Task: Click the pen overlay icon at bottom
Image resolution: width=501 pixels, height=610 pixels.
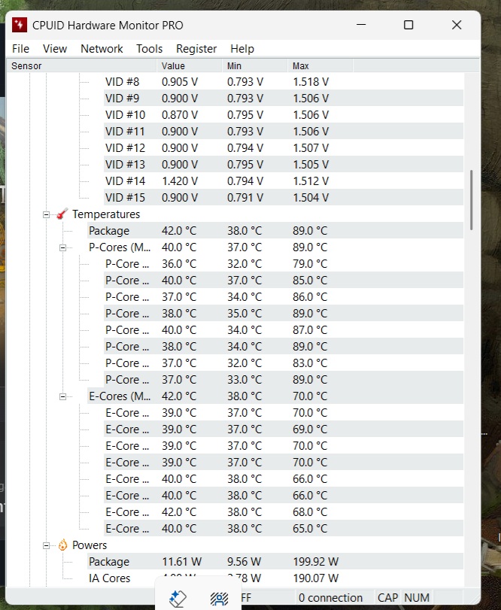Action: point(178,598)
